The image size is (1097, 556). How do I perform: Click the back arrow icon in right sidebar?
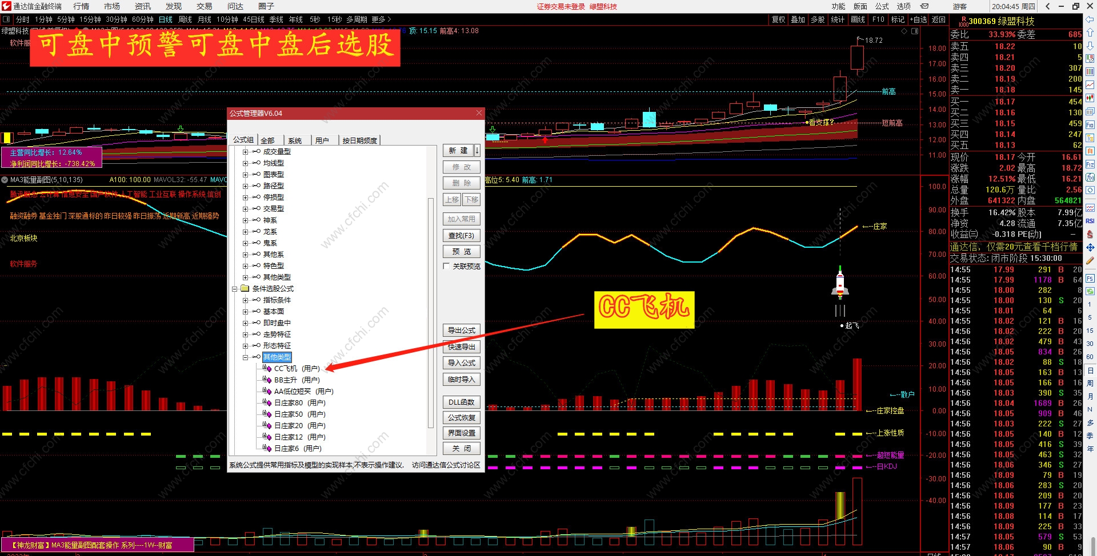click(x=1090, y=20)
